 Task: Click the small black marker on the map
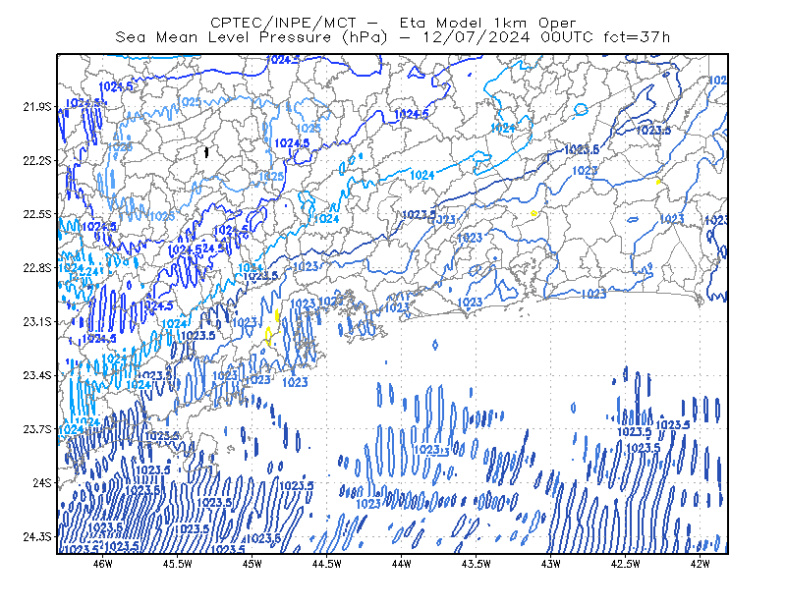click(206, 152)
